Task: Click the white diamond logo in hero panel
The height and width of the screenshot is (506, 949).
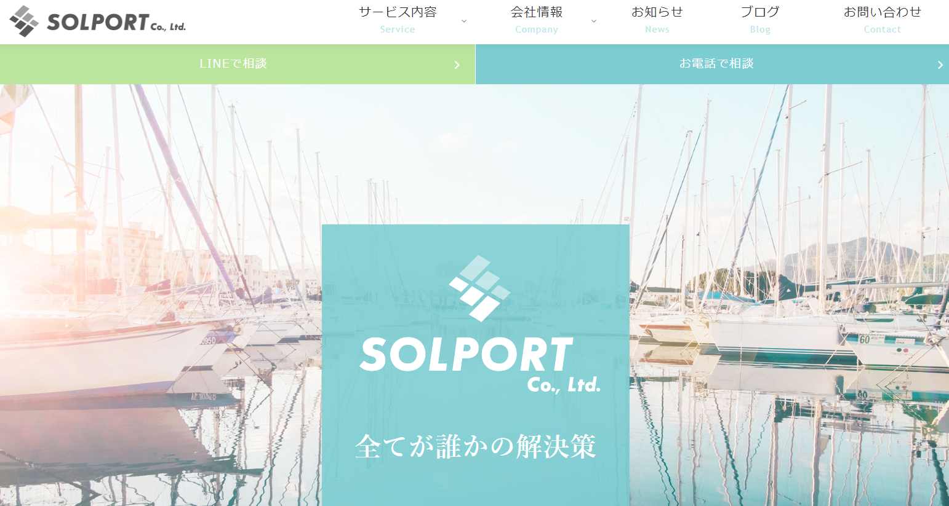Action: click(479, 288)
